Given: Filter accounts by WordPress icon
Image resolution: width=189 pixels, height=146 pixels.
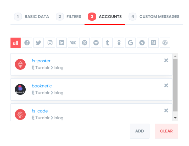Looking at the screenshot, I should click(x=165, y=43).
